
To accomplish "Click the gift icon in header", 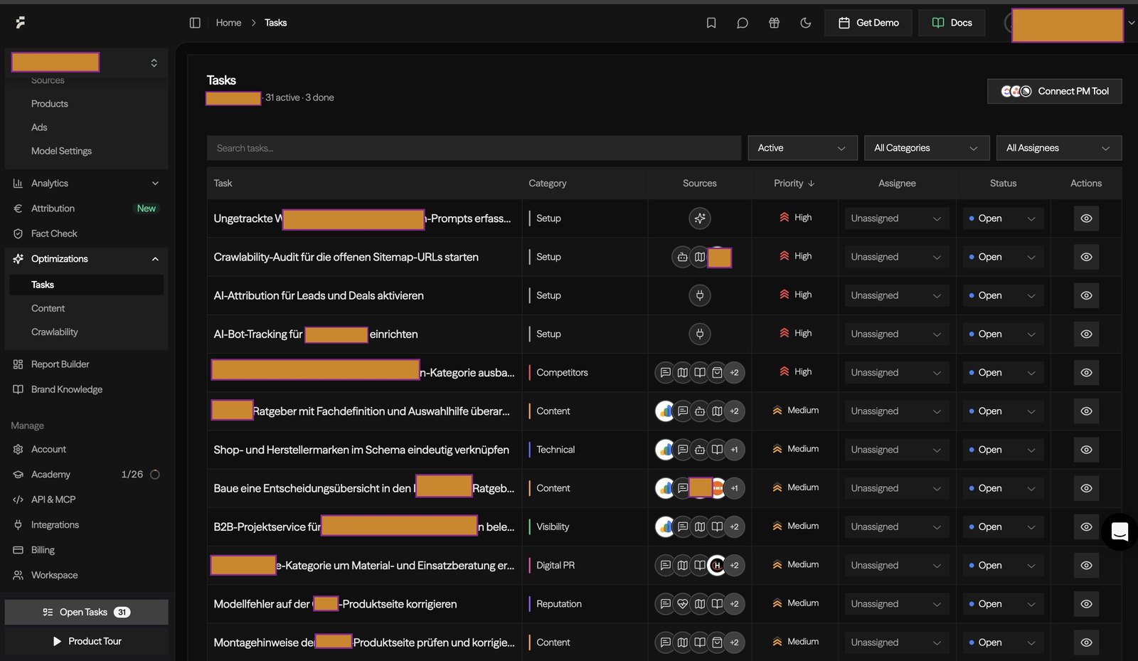I will [x=775, y=23].
